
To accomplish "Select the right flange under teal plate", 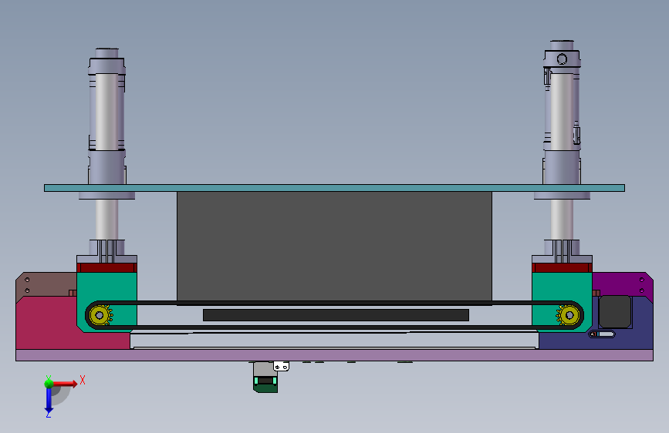I will [x=562, y=195].
